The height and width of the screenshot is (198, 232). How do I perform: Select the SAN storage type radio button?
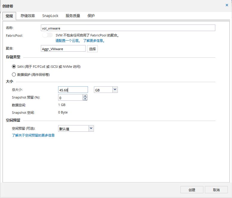pyautogui.click(x=14, y=67)
